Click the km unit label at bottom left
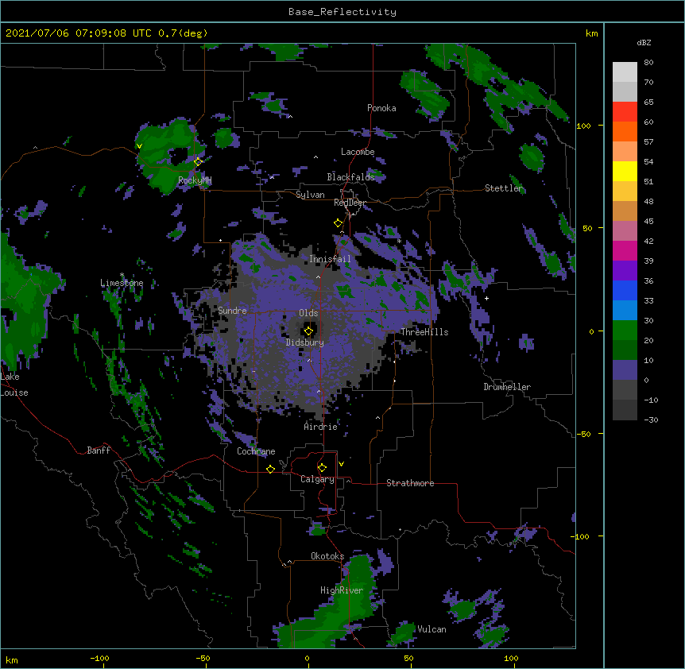This screenshot has height=669, width=685. [x=12, y=659]
